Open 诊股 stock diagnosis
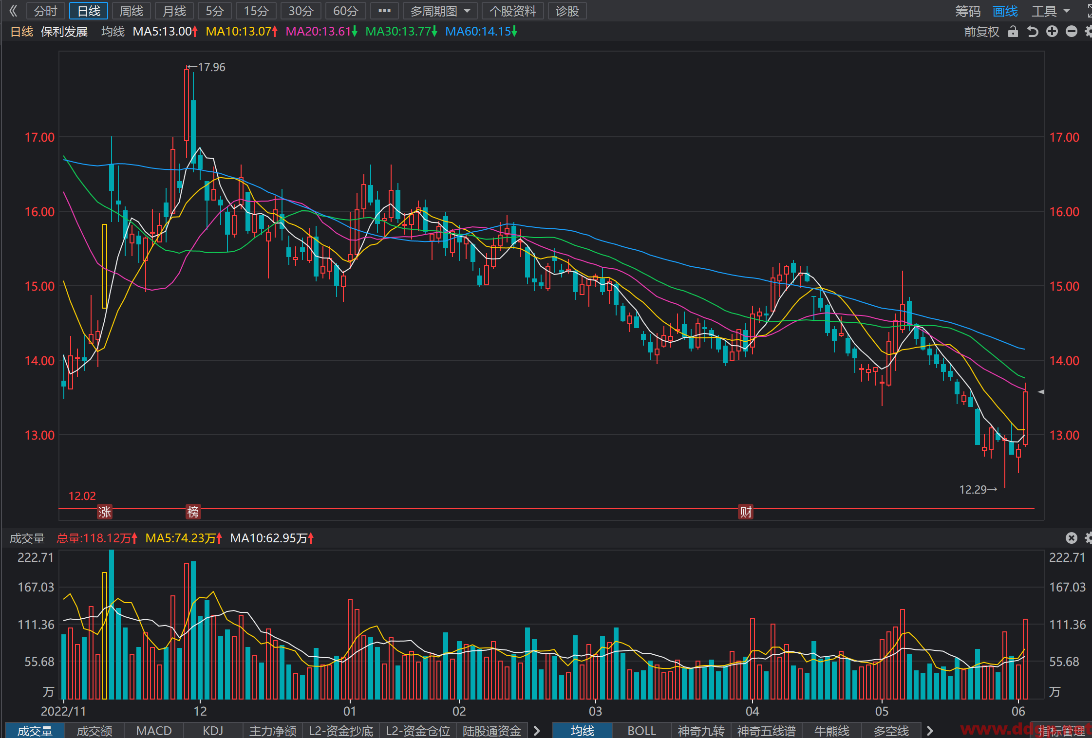 coord(567,11)
